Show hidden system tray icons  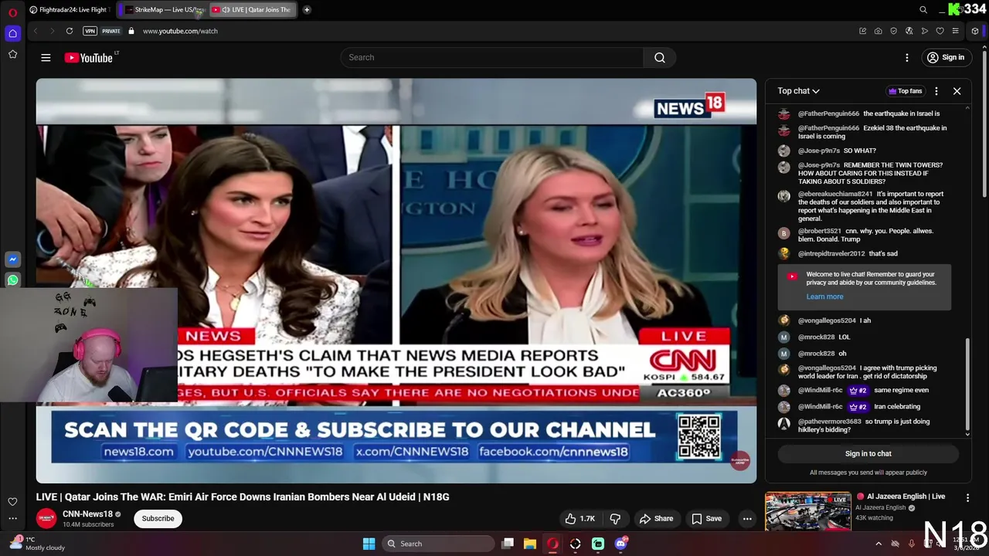coord(879,544)
